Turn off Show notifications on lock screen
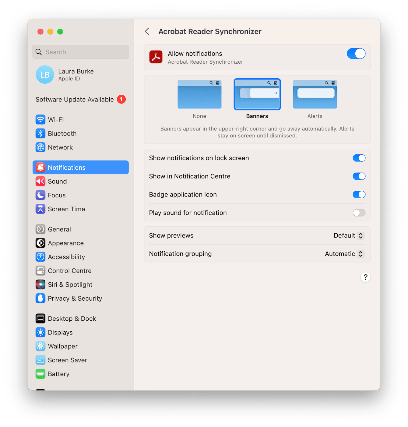Image resolution: width=408 pixels, height=427 pixels. coord(359,158)
